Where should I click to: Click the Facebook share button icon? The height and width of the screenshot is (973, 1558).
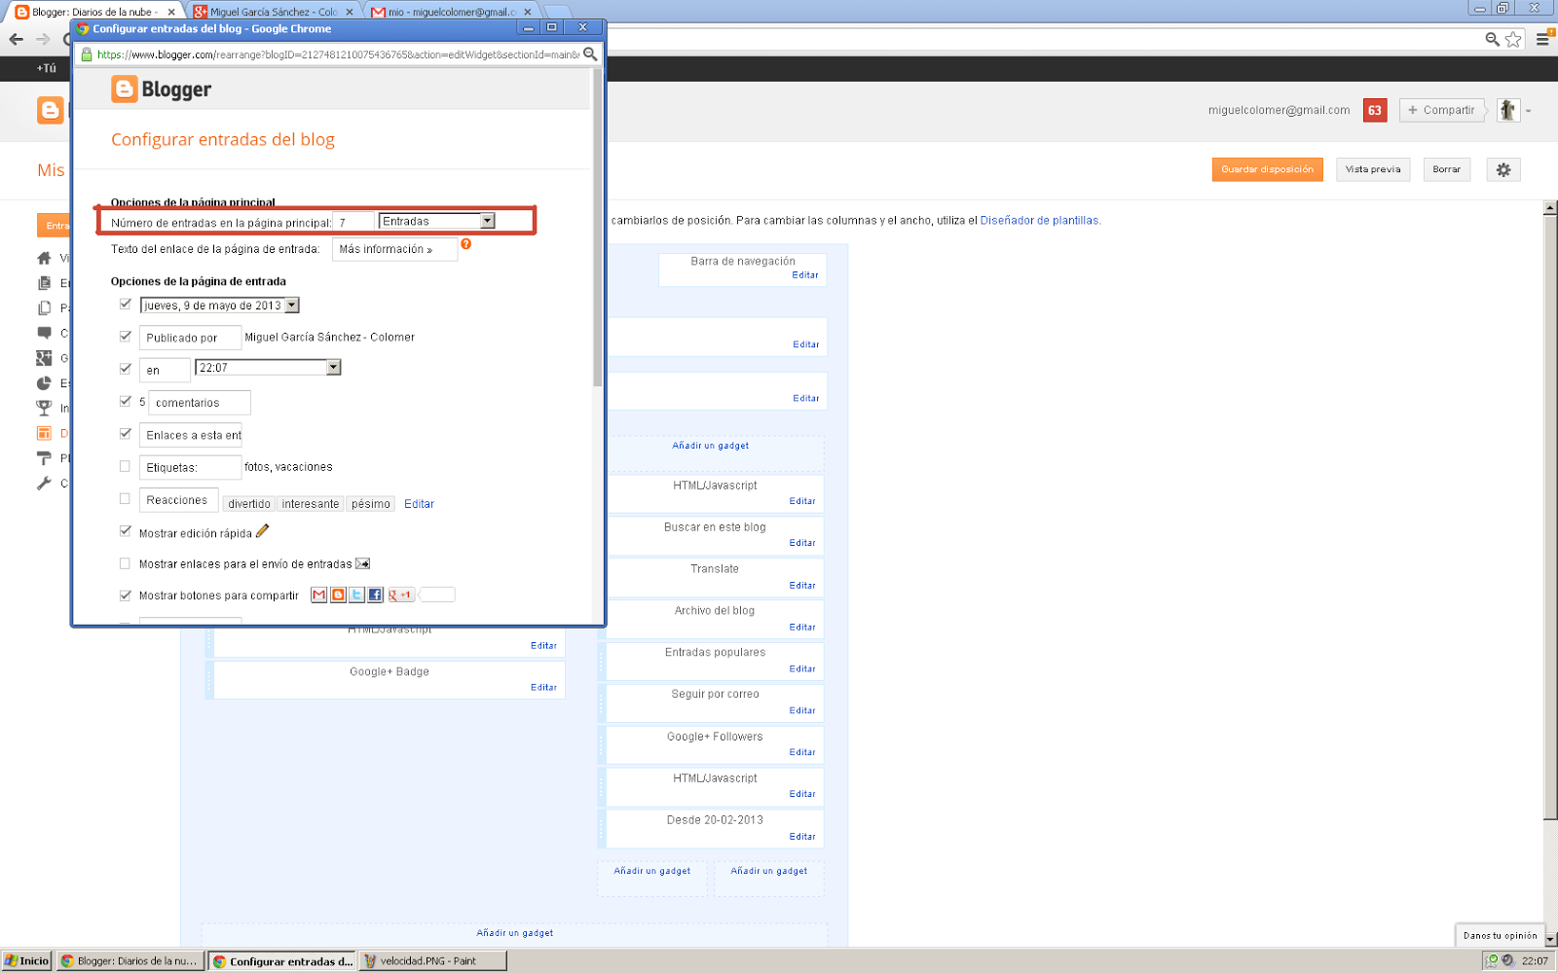(375, 595)
